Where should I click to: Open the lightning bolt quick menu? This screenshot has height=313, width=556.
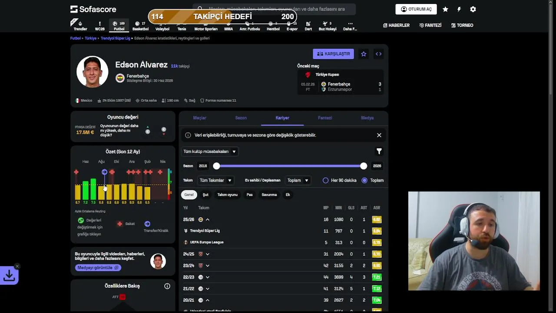[459, 9]
